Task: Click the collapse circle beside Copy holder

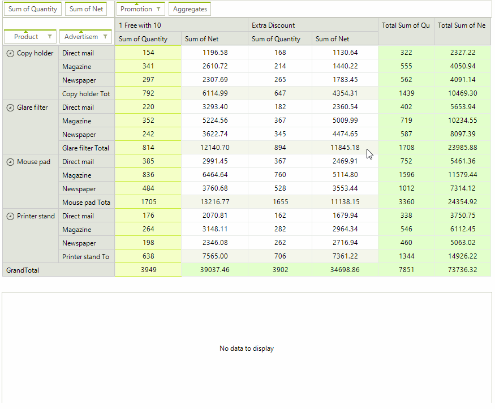Action: pyautogui.click(x=10, y=53)
